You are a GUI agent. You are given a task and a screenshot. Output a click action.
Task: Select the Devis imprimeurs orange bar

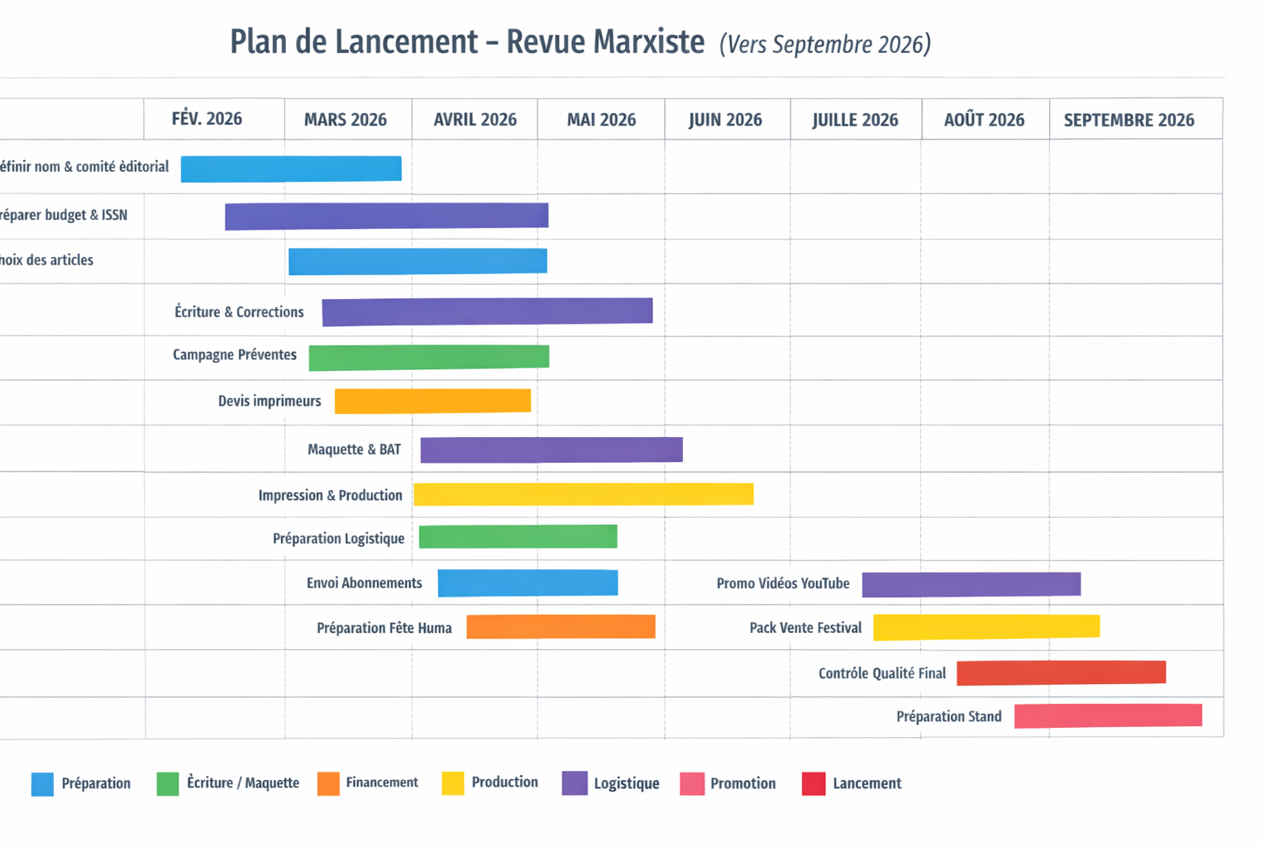pos(432,401)
